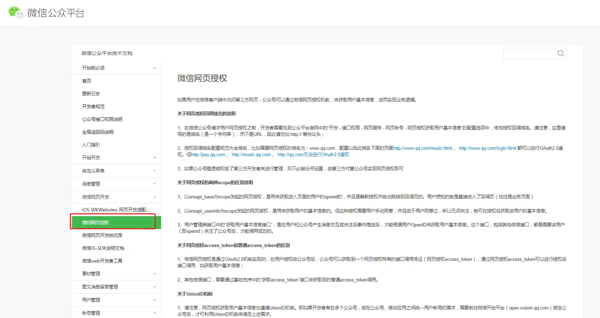
Task: Click the 关于网页授权回调域名的说明 heading
Action: coord(207,114)
